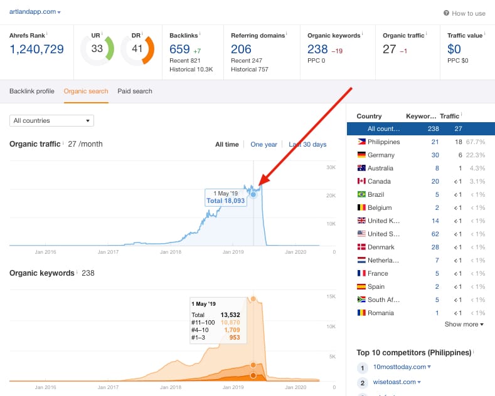Screen dimensions: 495x396
Task: Click the Denmark flag icon
Action: point(361,247)
